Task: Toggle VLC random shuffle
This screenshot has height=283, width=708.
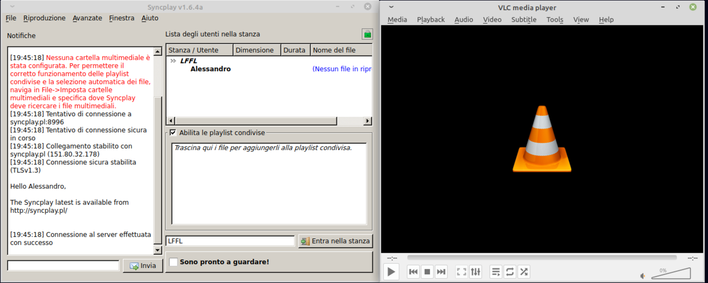Action: [x=524, y=272]
